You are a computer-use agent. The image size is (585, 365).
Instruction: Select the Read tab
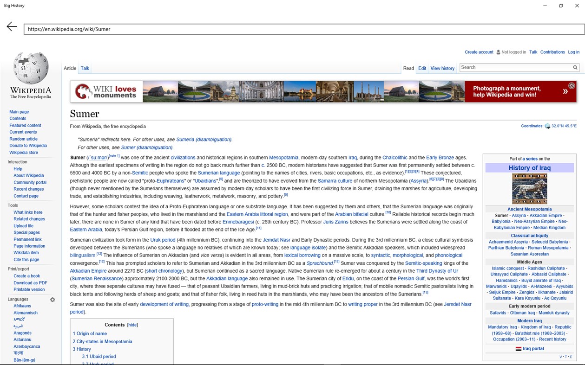pyautogui.click(x=408, y=68)
